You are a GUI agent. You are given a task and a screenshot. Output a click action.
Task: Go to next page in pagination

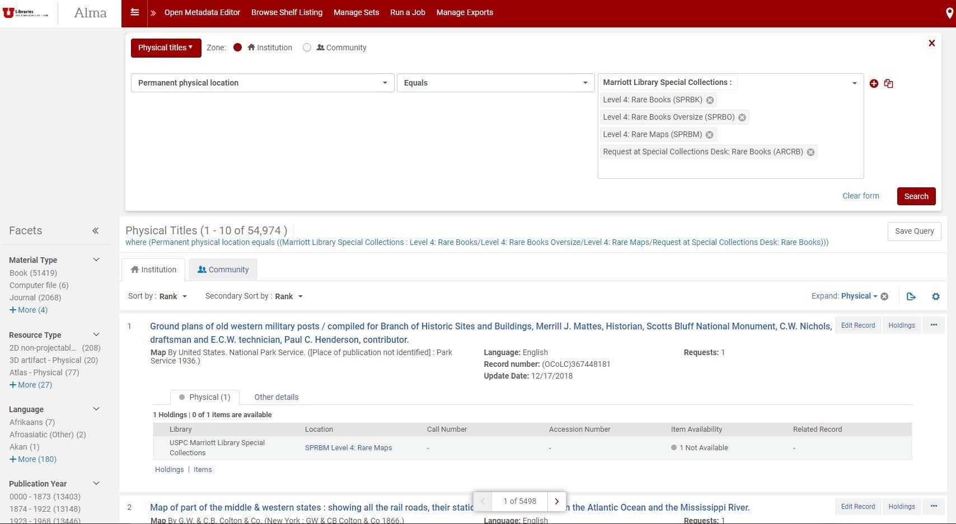pyautogui.click(x=557, y=501)
